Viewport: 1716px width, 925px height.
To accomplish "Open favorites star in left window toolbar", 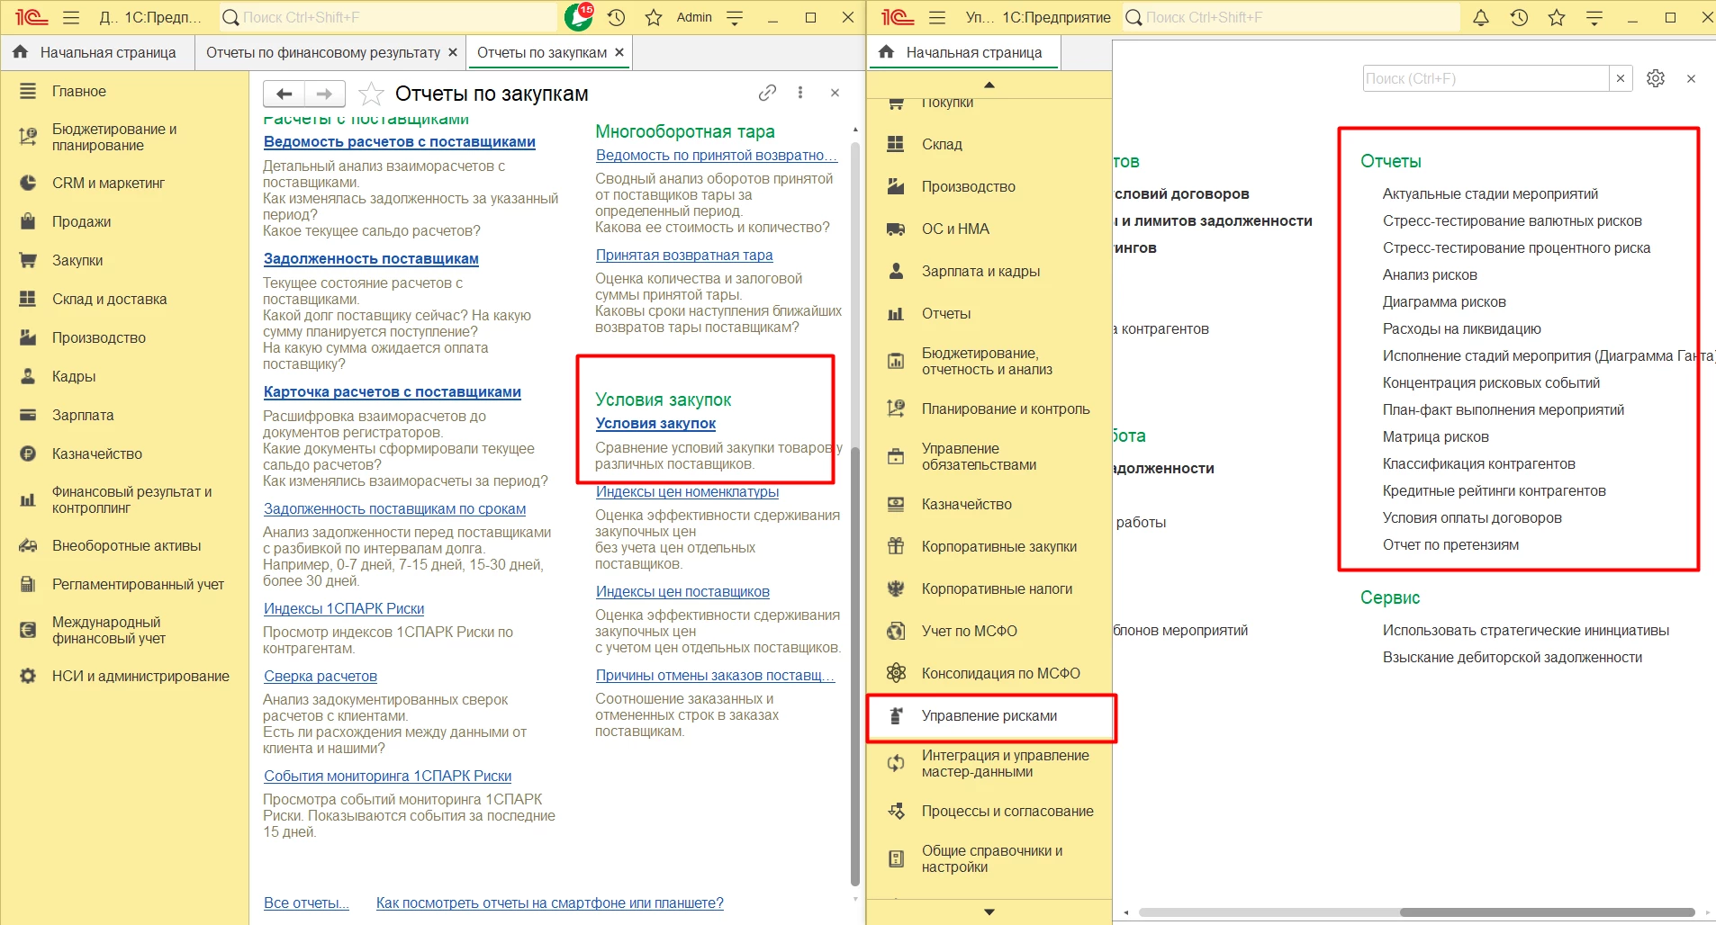I will click(x=655, y=17).
